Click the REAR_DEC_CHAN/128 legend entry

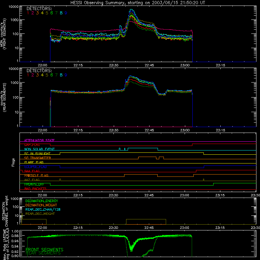pos(43,210)
